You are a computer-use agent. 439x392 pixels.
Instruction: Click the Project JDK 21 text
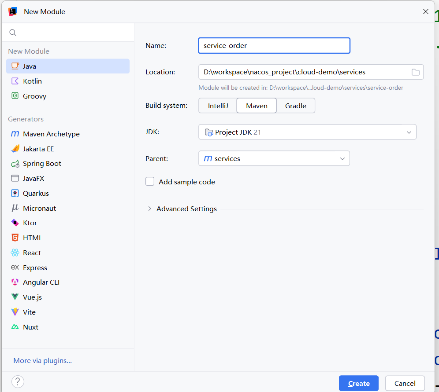pos(238,132)
